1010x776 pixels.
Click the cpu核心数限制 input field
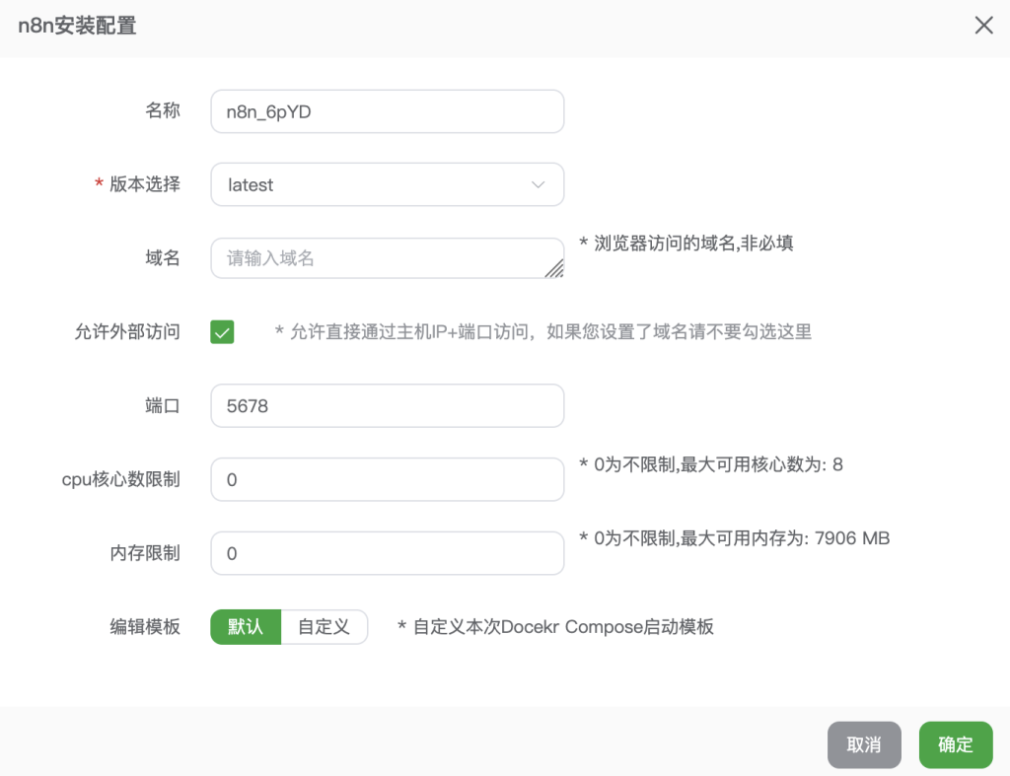[387, 479]
